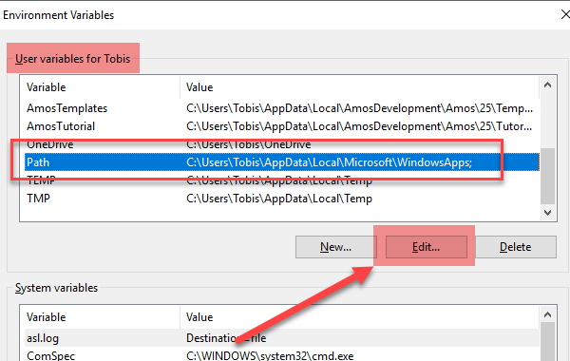Select the Path variable row
Viewport: 570px width, 361px height.
[x=282, y=162]
